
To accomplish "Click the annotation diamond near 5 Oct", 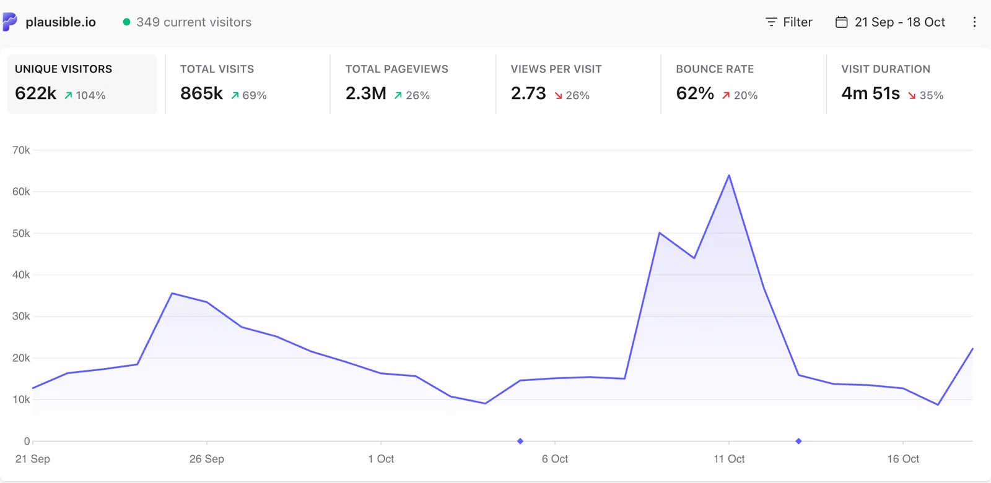I will [x=520, y=441].
